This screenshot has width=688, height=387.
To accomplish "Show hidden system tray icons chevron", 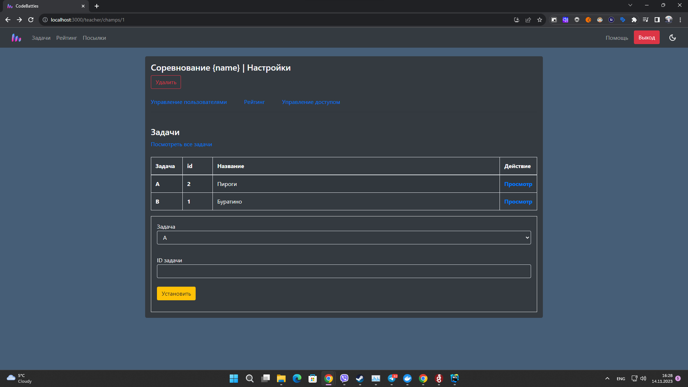I will coord(607,378).
